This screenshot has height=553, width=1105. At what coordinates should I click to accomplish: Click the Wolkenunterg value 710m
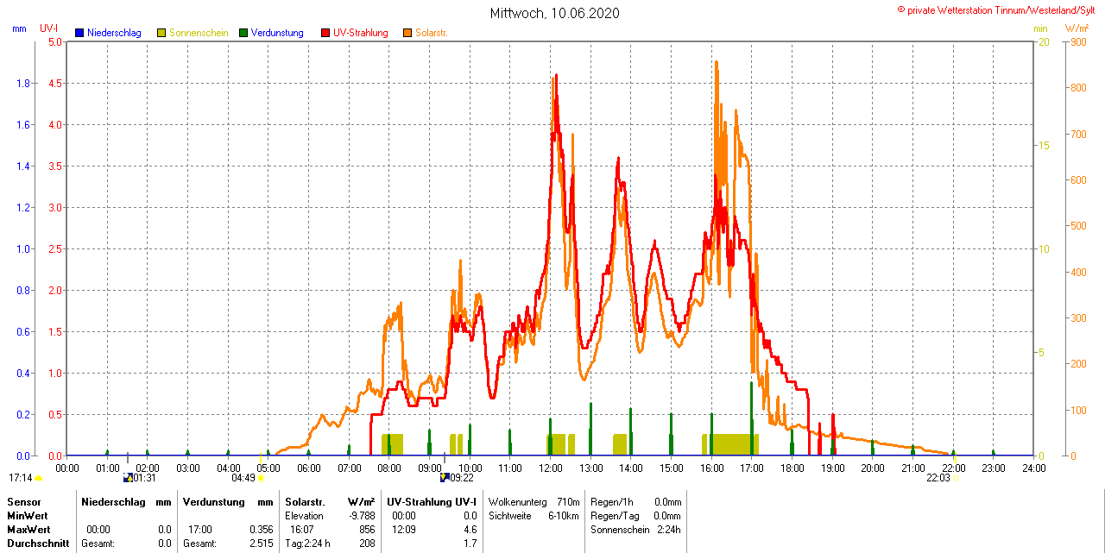[568, 501]
